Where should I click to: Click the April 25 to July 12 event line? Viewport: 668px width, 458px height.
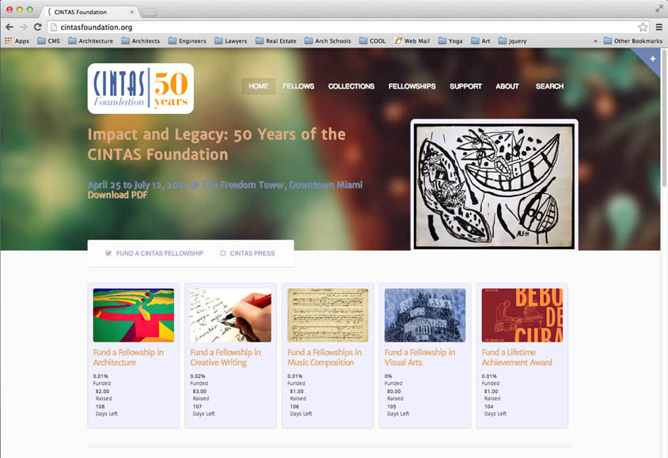coord(225,185)
